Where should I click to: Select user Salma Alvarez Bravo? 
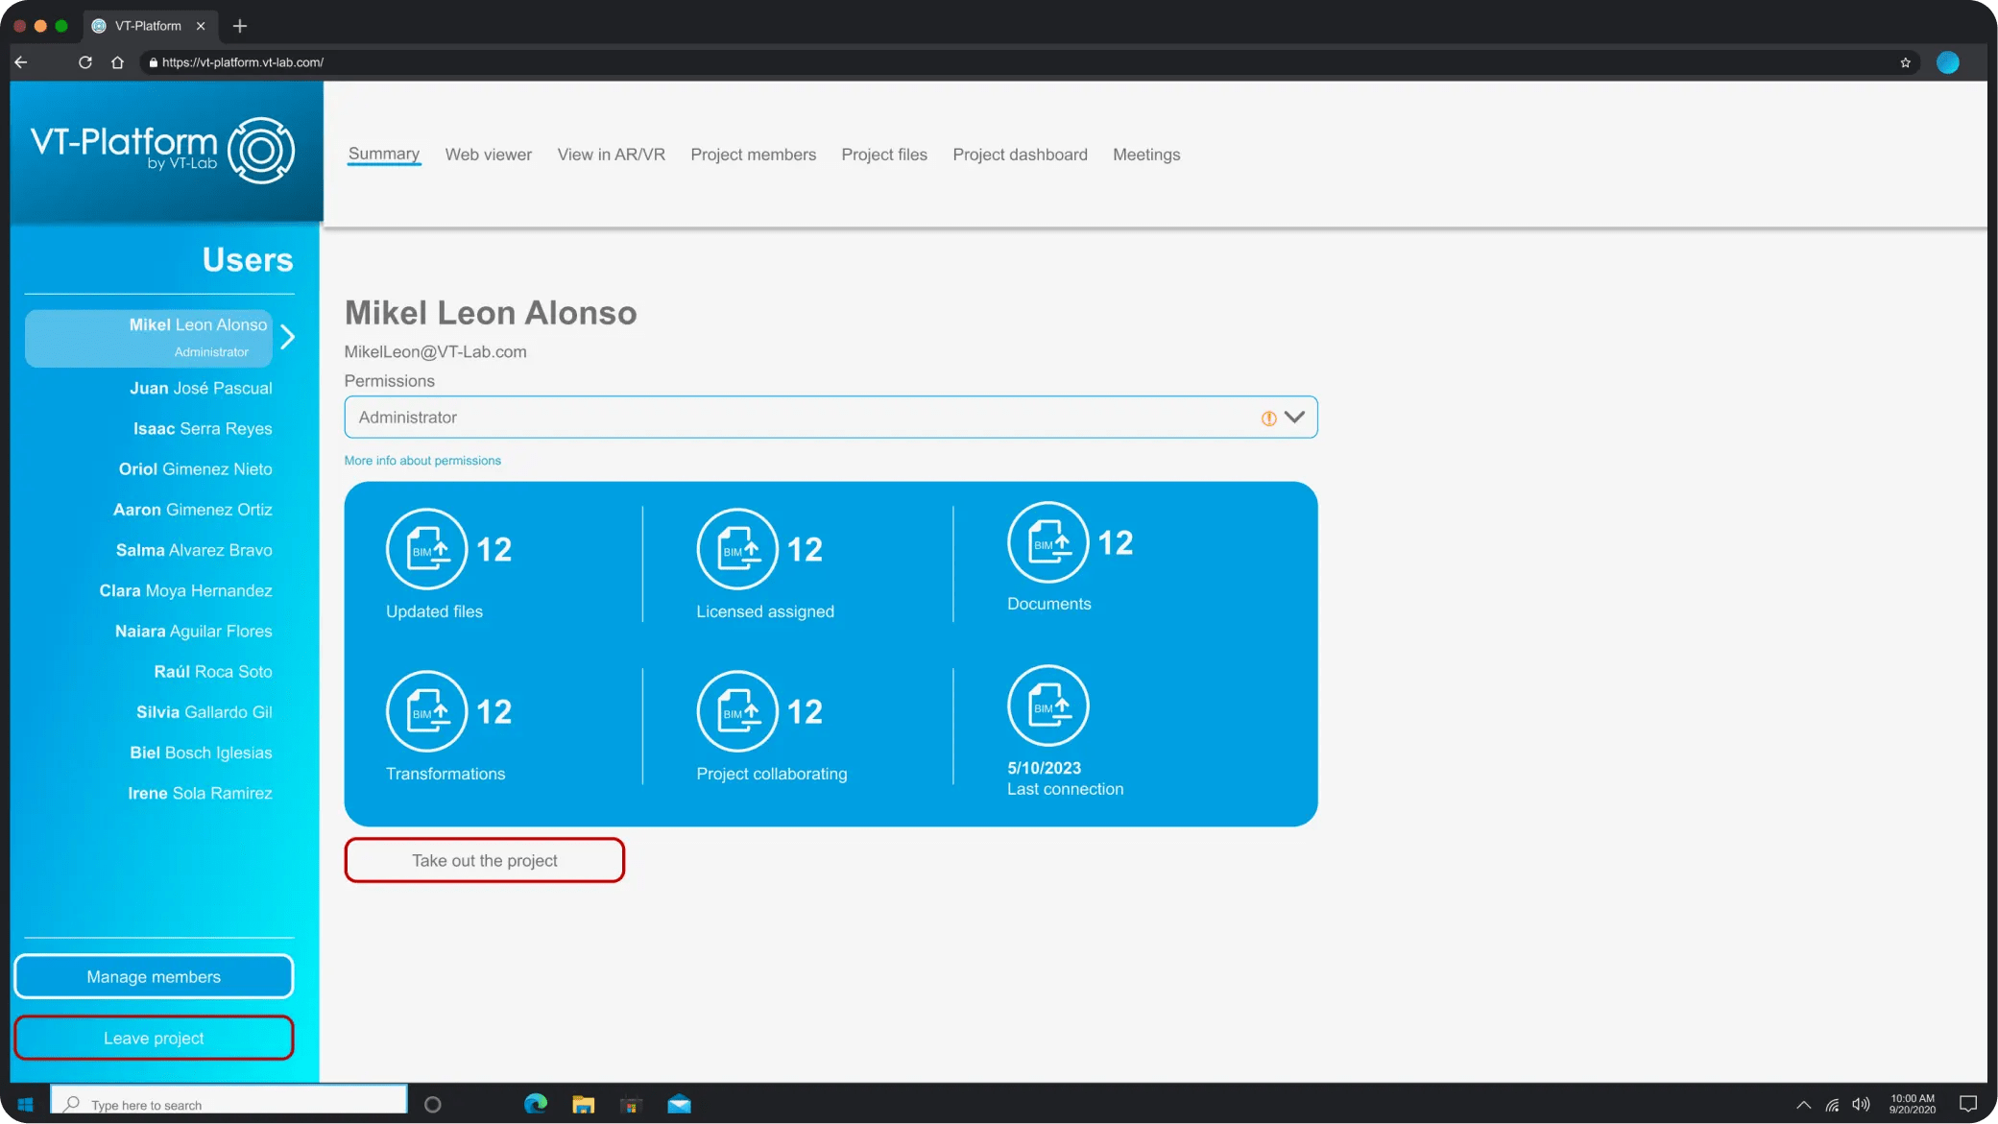pyautogui.click(x=194, y=550)
